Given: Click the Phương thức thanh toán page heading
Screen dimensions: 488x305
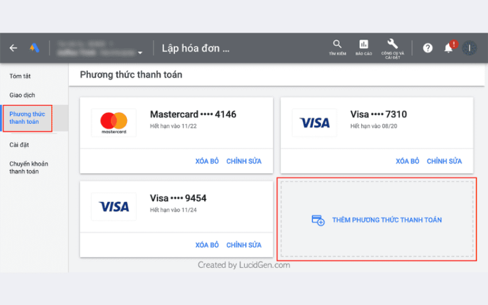Looking at the screenshot, I should [x=131, y=75].
